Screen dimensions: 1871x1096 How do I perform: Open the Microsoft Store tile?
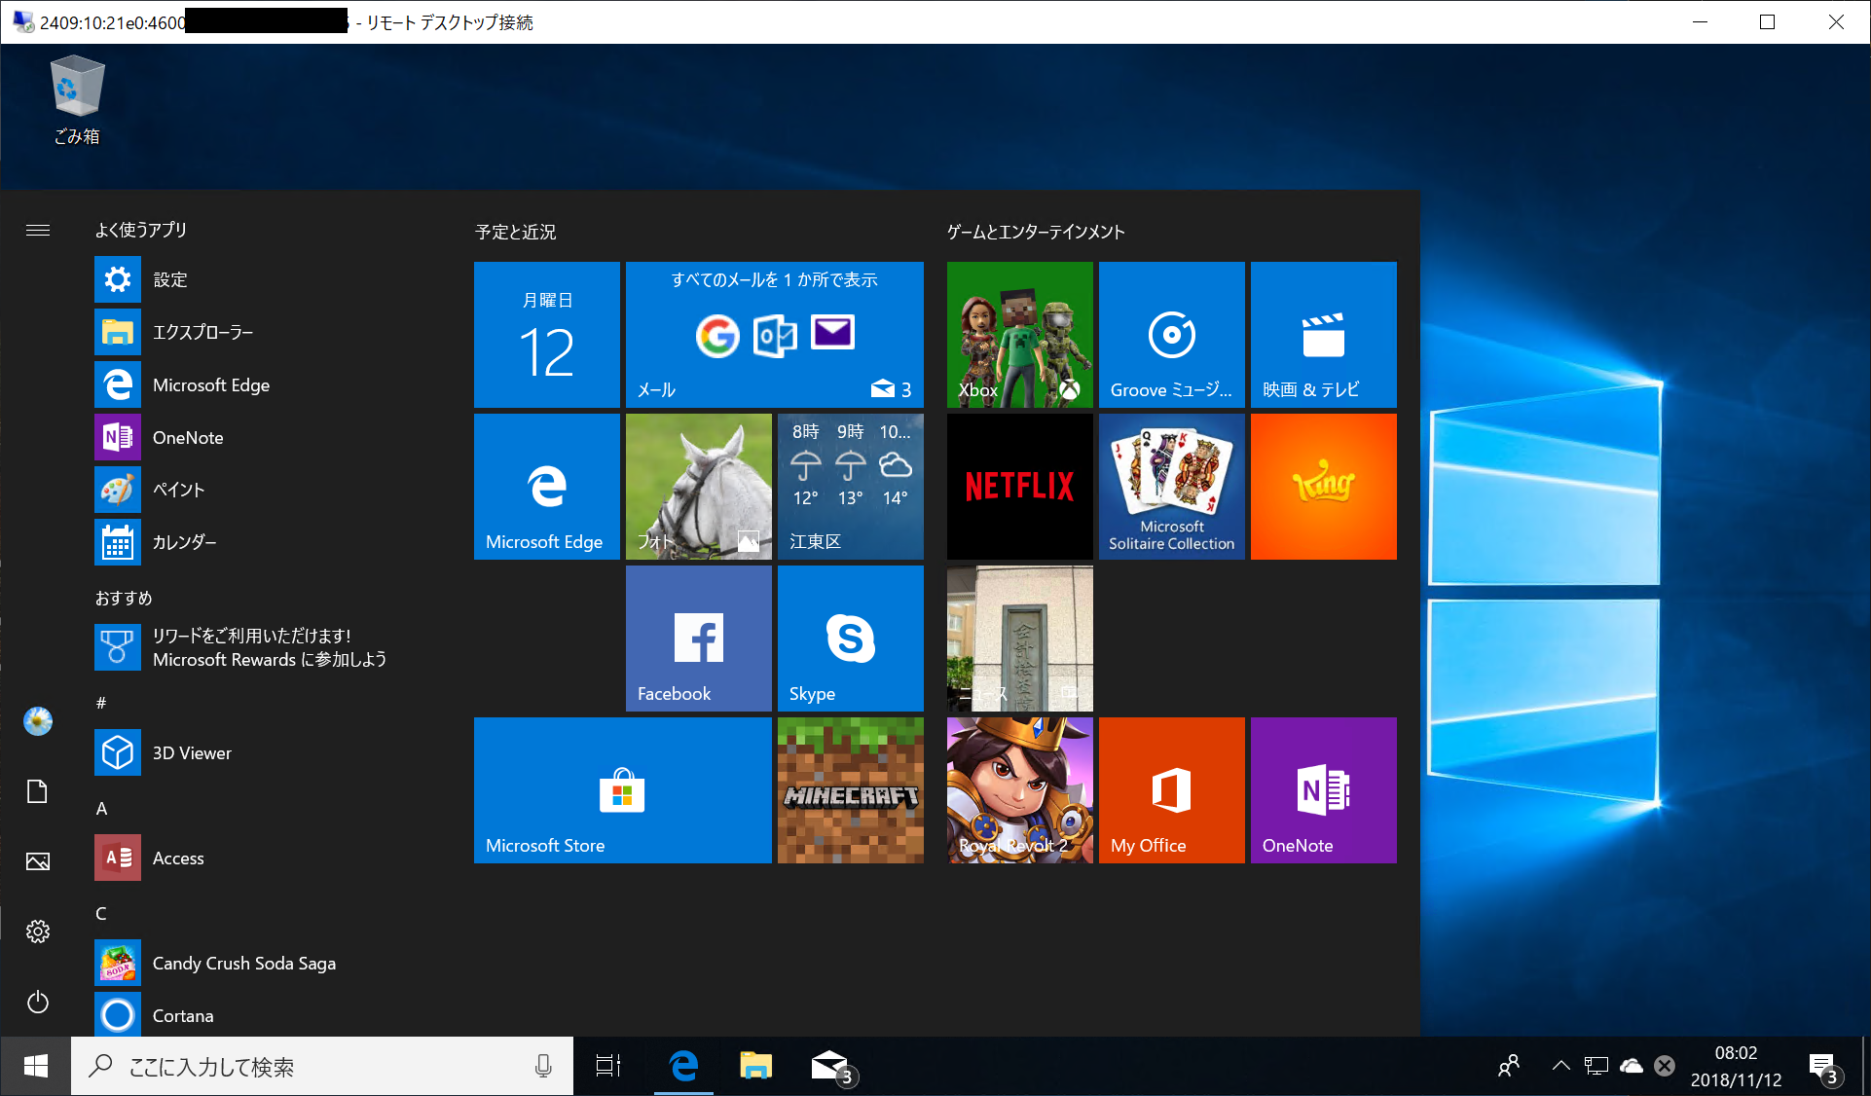(x=622, y=789)
